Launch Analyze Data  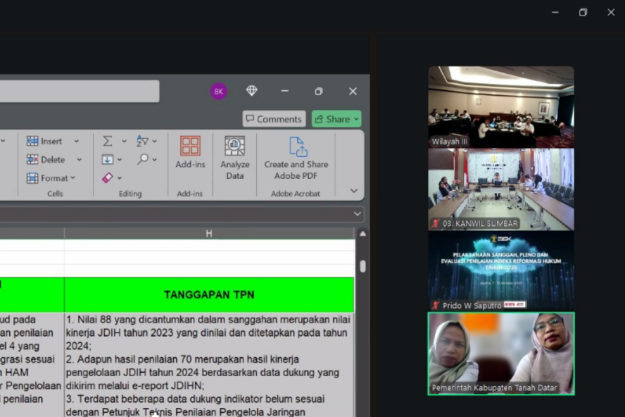point(234,157)
